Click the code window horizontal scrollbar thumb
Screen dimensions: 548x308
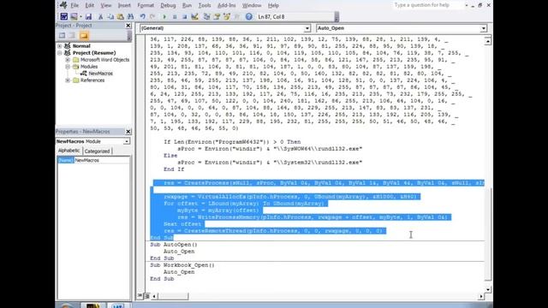pos(173,296)
